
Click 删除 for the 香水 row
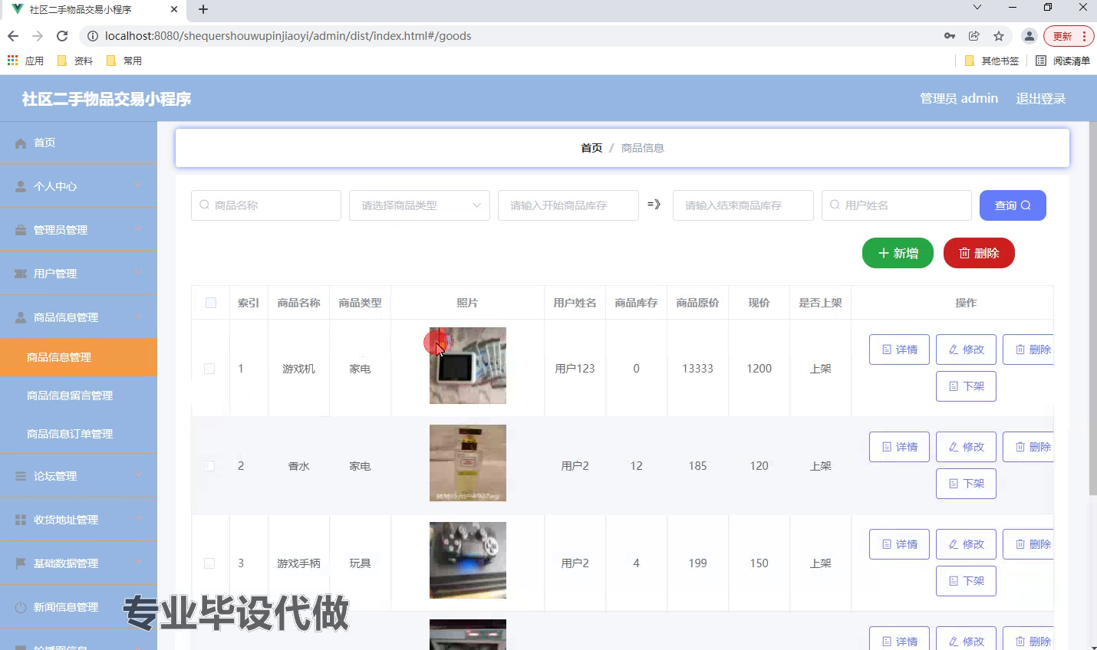(x=1029, y=447)
